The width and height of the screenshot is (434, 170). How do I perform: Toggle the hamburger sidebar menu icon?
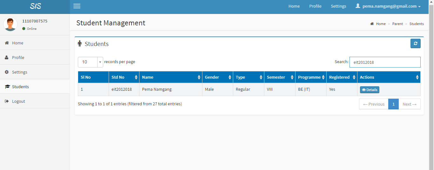click(77, 6)
